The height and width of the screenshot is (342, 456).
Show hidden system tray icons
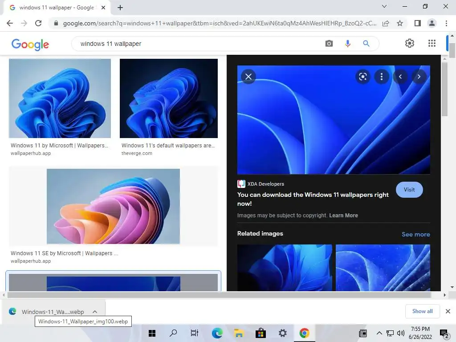(379, 333)
